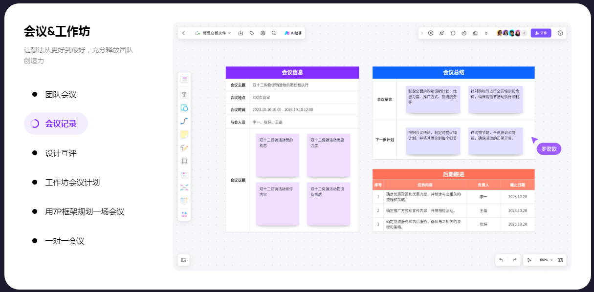The height and width of the screenshot is (292, 594).
Task: Switch to the 团队会议 tab
Action: [61, 94]
